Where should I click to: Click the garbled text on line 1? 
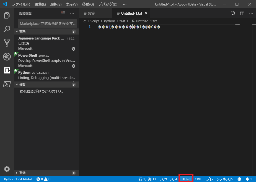129,27
